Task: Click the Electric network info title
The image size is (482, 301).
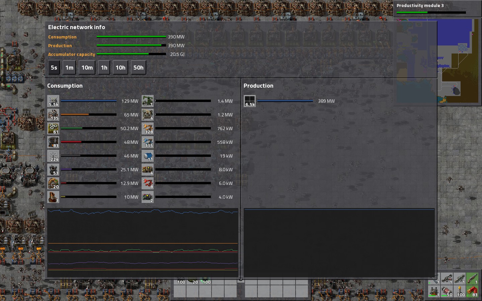Action: tap(77, 27)
